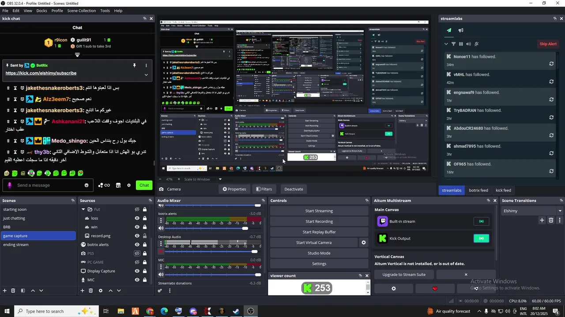Click Start Recording button

pyautogui.click(x=319, y=221)
